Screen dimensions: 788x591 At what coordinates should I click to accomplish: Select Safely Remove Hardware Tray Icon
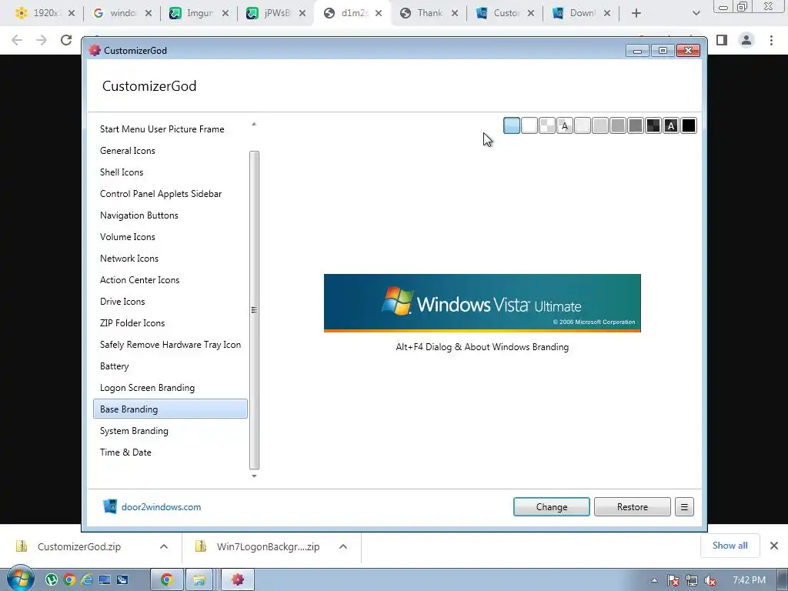click(170, 346)
